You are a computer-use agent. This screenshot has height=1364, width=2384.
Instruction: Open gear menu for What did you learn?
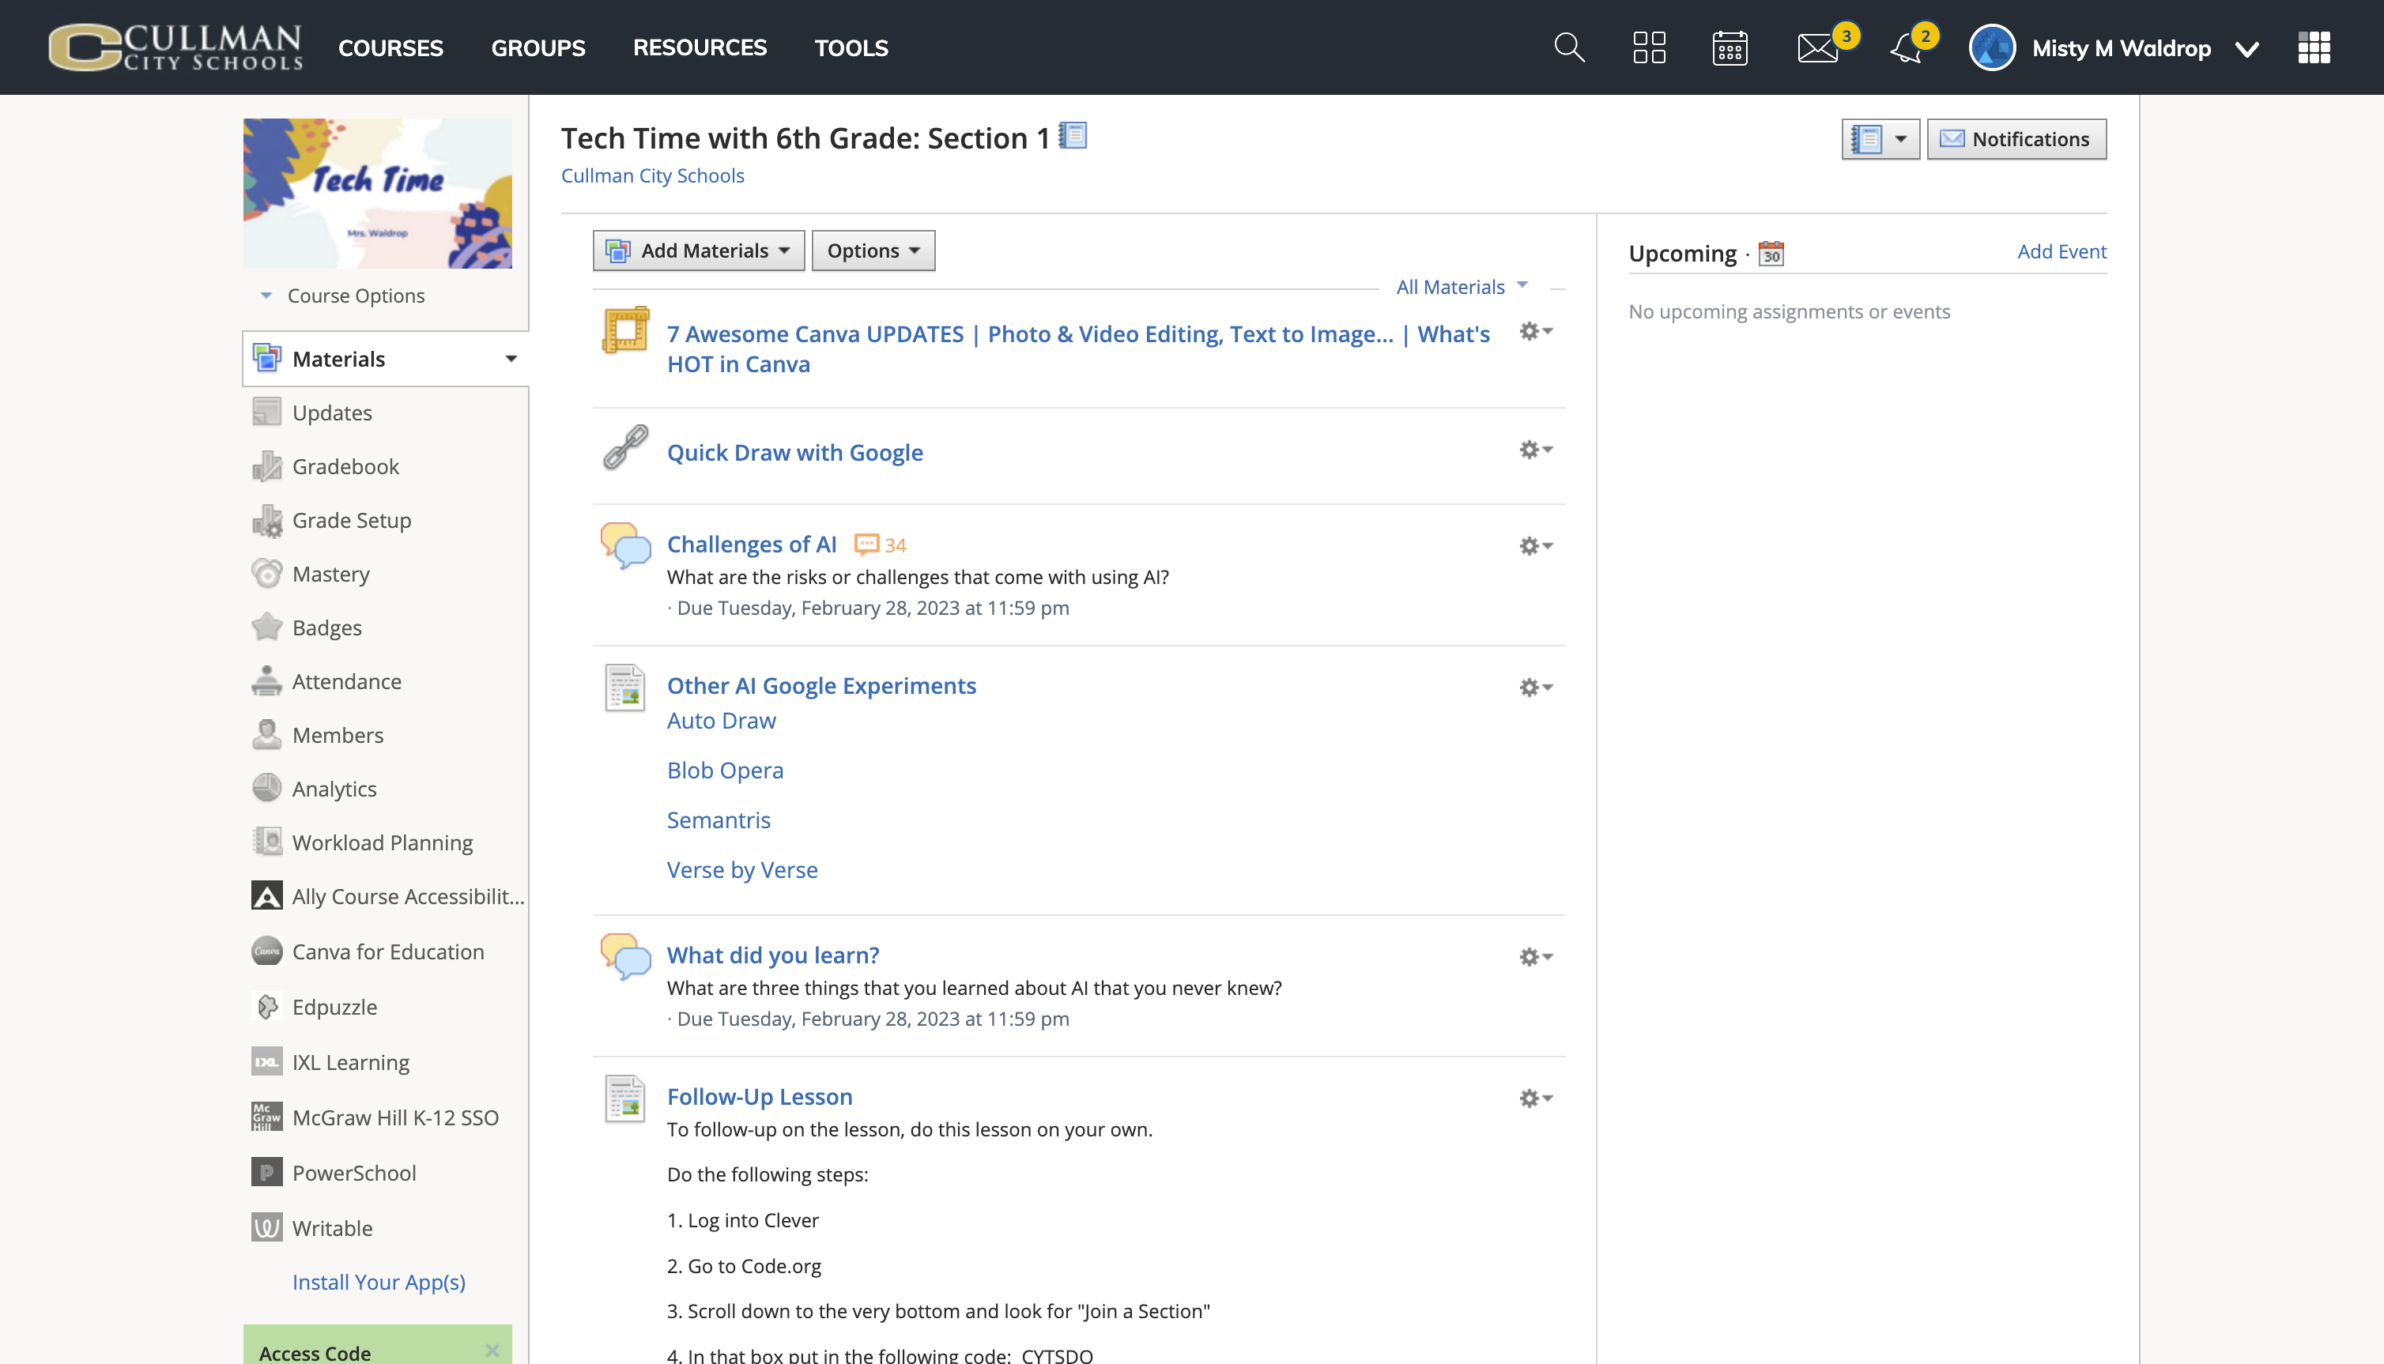pos(1535,958)
